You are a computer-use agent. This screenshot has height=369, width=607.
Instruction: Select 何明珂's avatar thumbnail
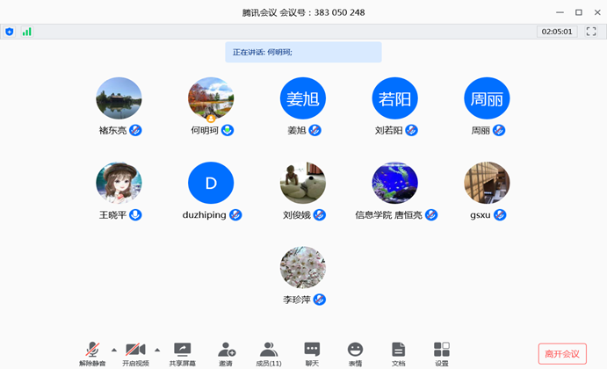tap(211, 99)
